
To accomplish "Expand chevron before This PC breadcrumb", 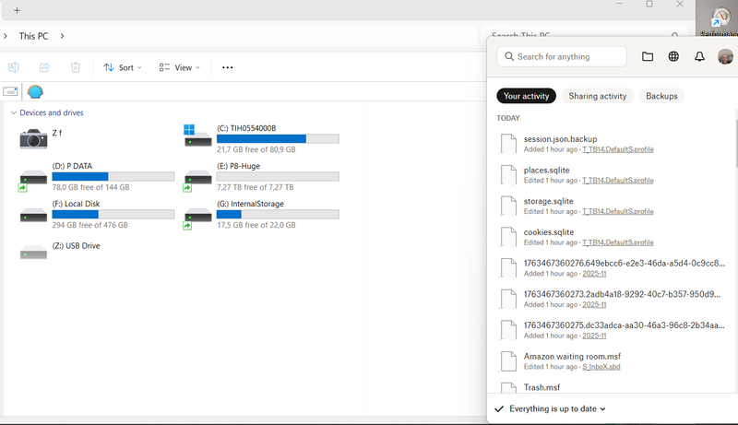I will tap(6, 36).
